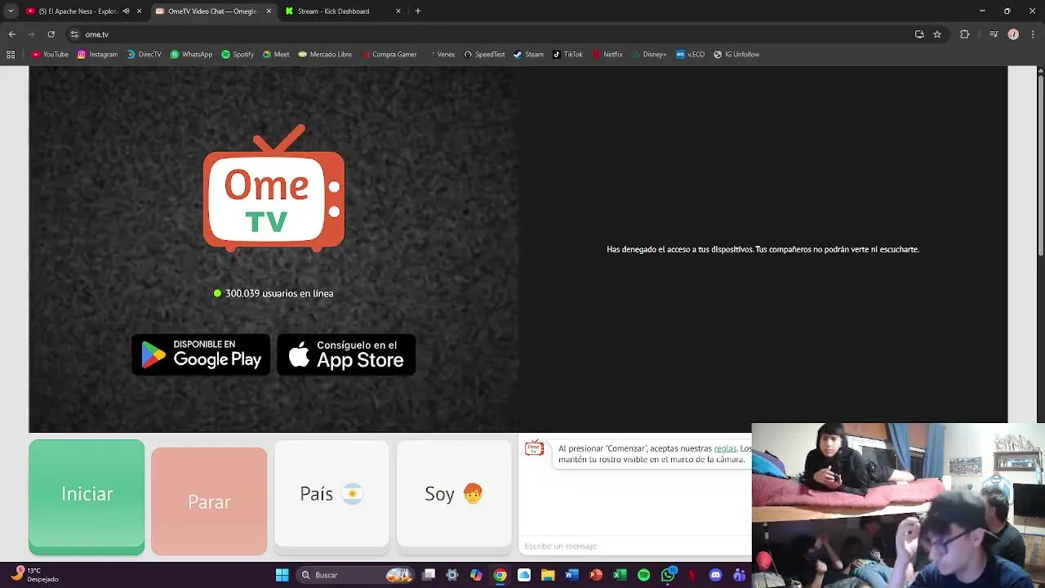Expand the tab search dropdown

[11, 11]
